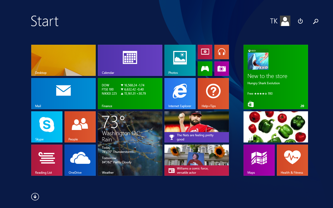Launch the Photos app tile
The height and width of the screenshot is (208, 333).
coord(180,60)
